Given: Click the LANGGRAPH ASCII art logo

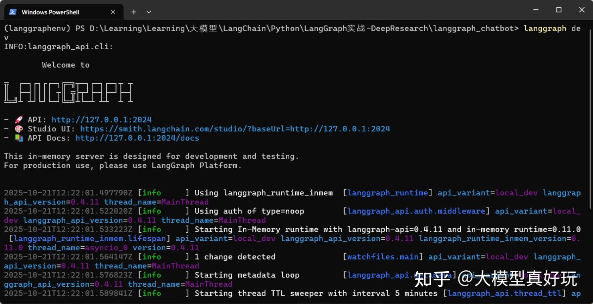Looking at the screenshot, I should pyautogui.click(x=68, y=92).
